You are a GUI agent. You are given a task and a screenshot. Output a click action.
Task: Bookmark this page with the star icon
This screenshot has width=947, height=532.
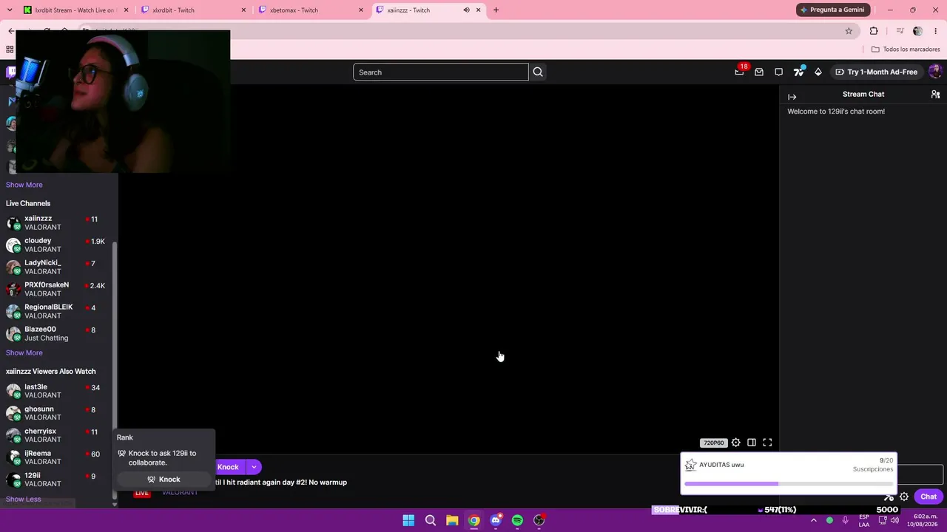[849, 31]
